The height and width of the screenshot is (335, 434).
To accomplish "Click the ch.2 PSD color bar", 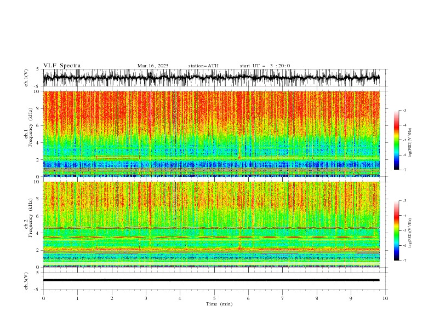I will coord(397,230).
